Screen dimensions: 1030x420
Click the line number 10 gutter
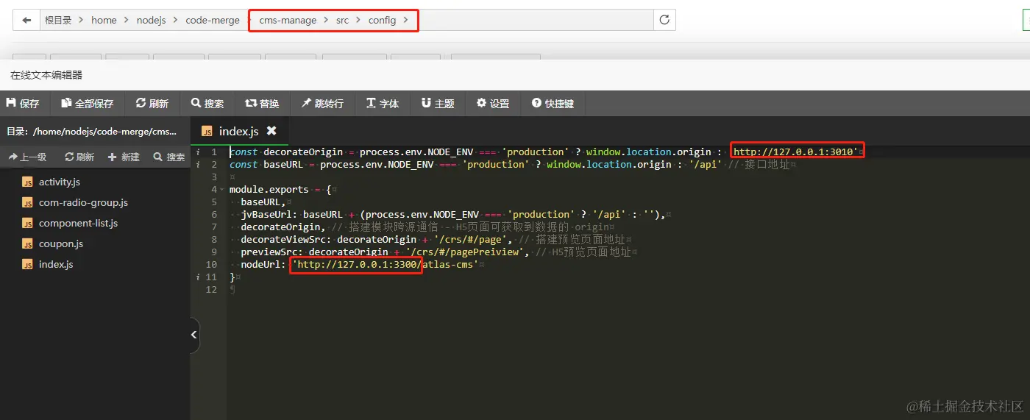[x=211, y=264]
